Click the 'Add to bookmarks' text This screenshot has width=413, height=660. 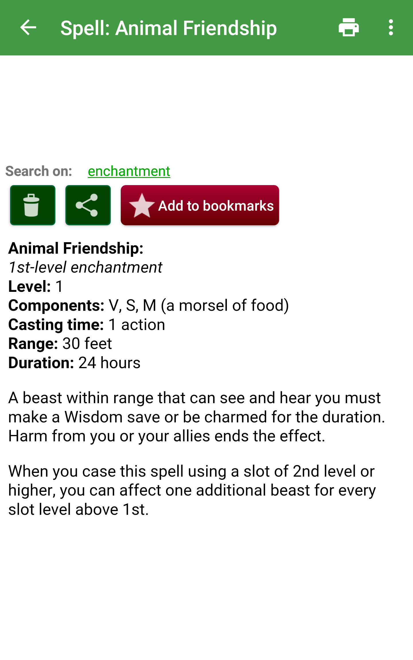(216, 206)
